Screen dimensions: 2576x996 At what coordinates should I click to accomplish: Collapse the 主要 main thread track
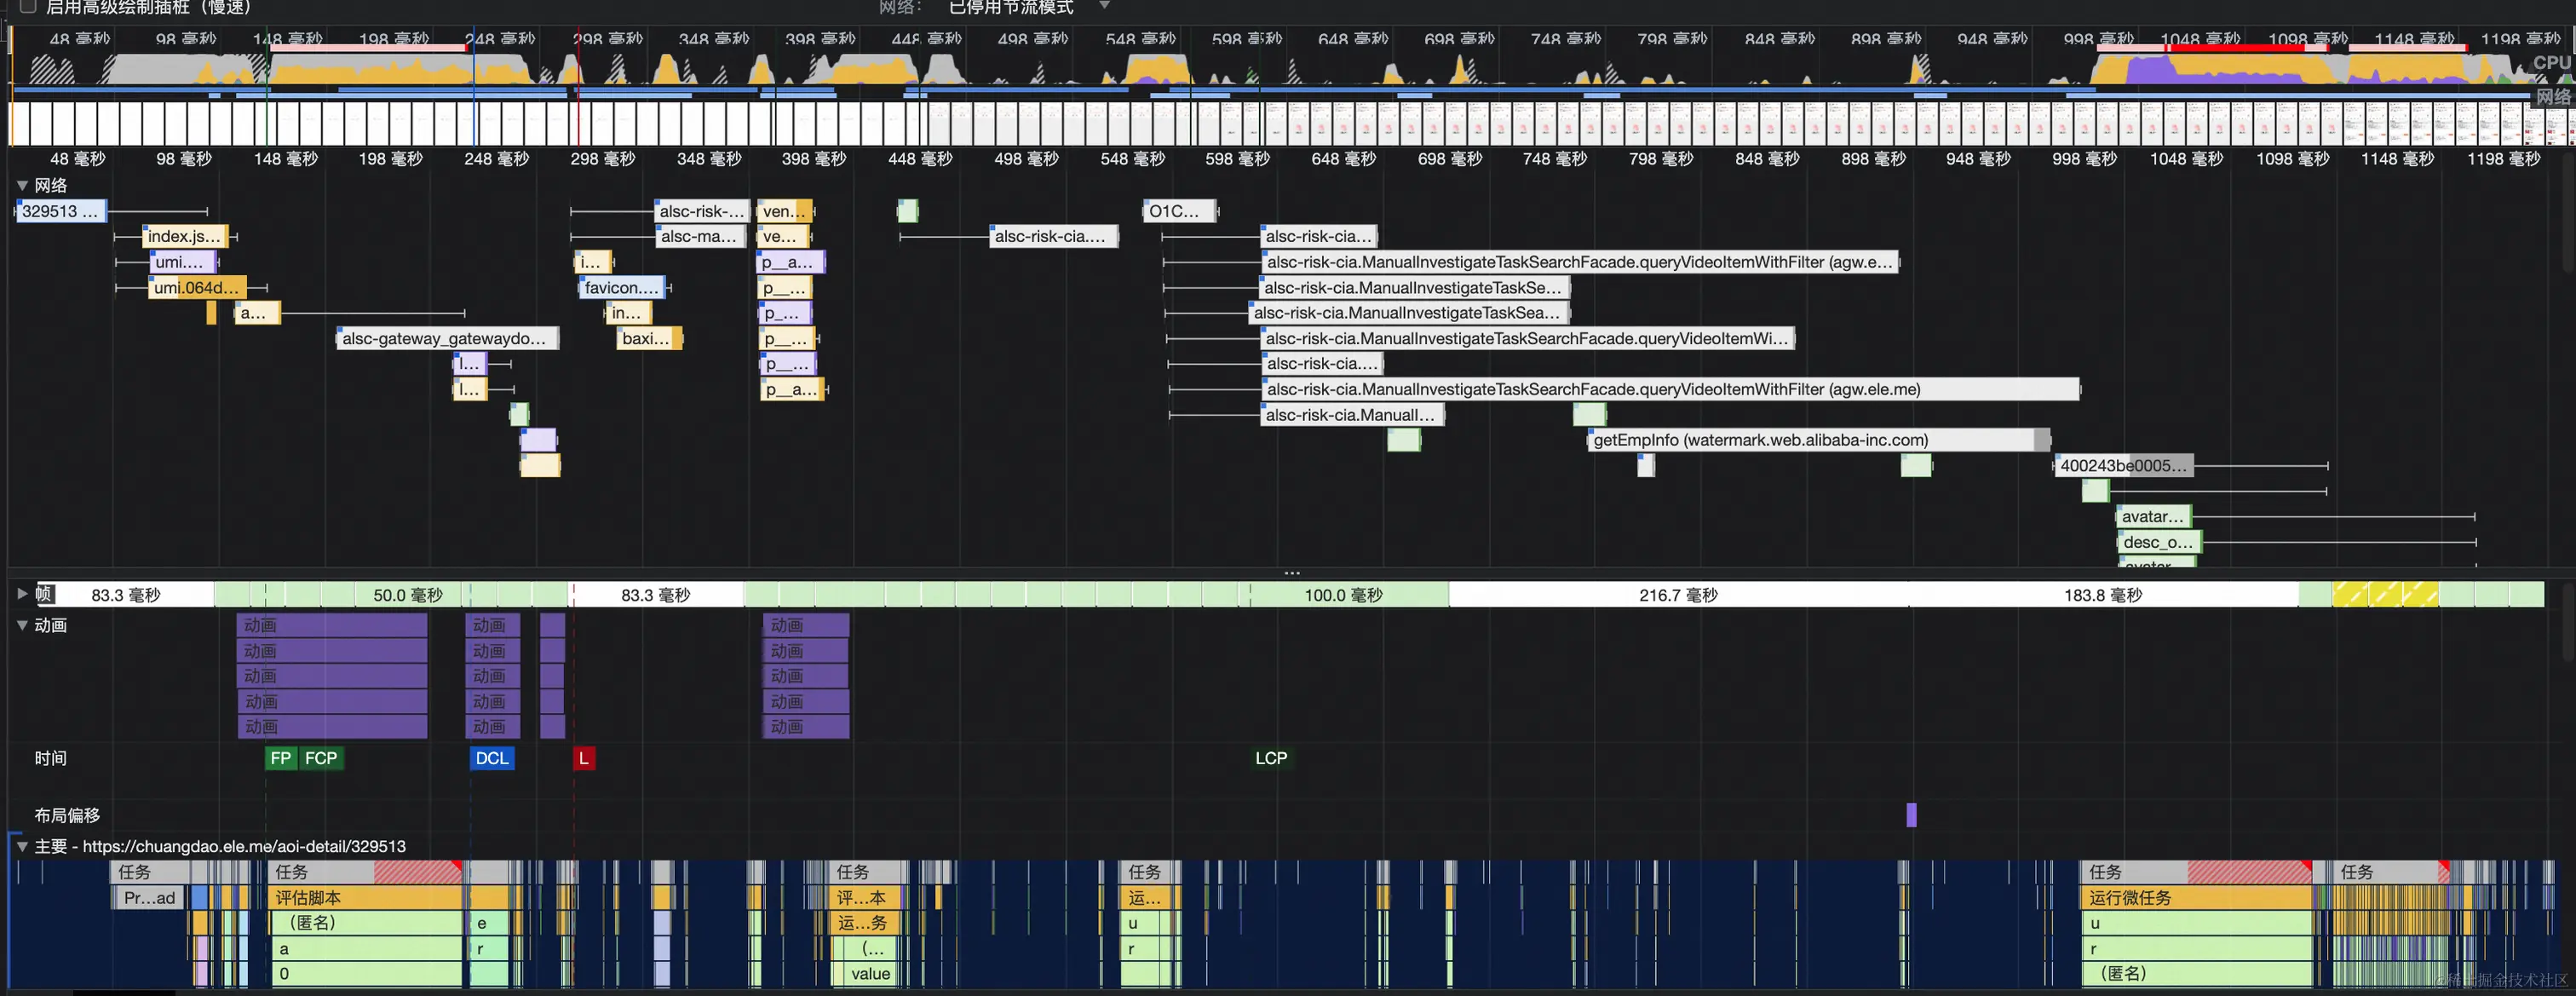pos(22,846)
